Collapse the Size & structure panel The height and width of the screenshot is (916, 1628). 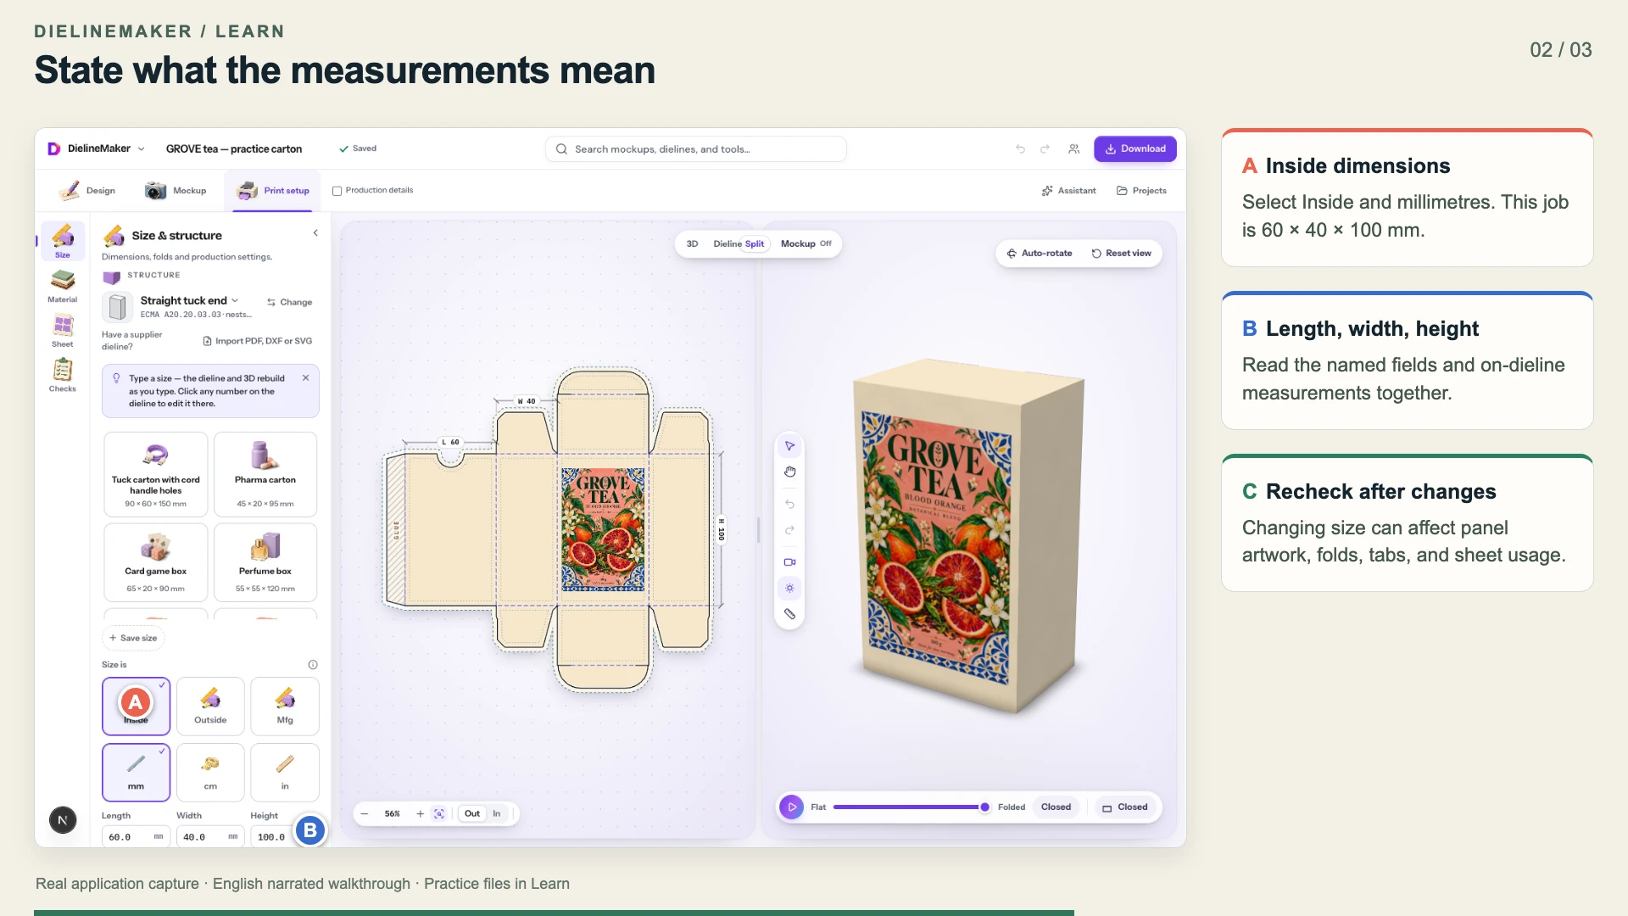click(315, 233)
